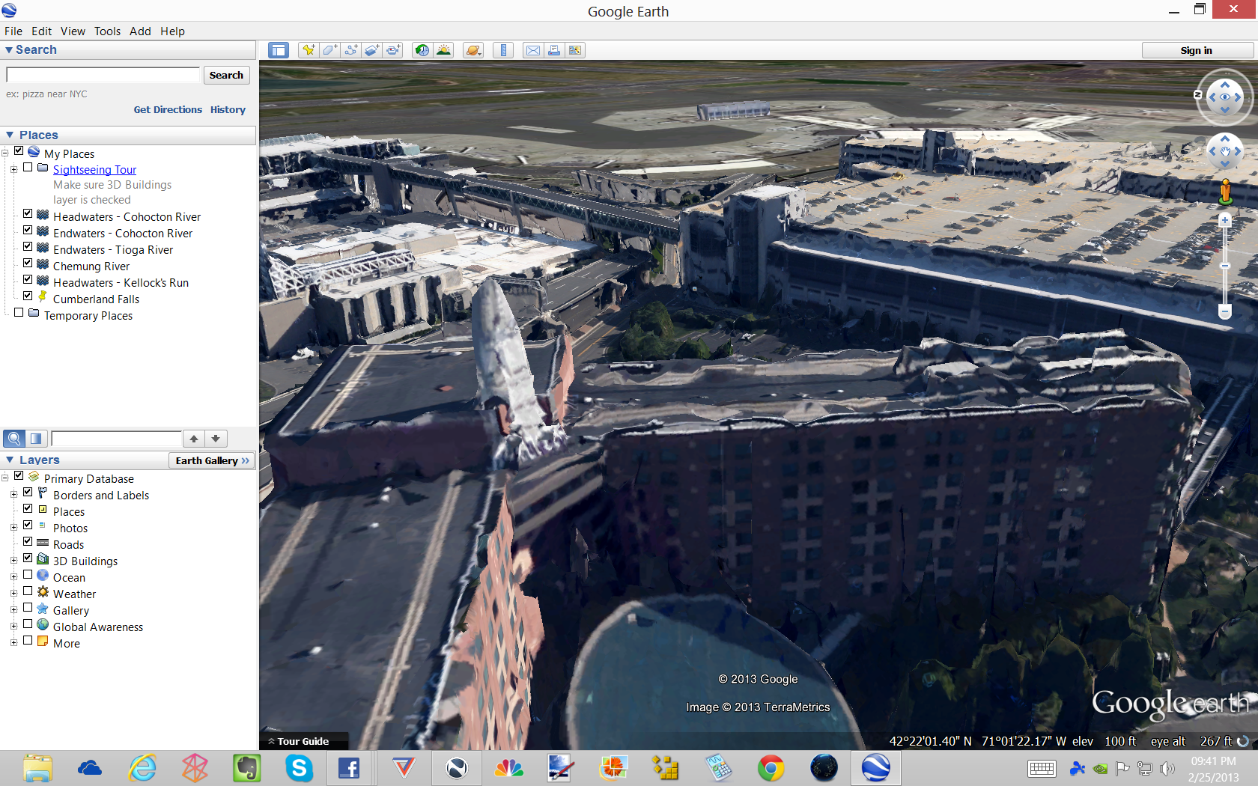The width and height of the screenshot is (1258, 786).
Task: Click the zoom in plus button
Action: click(x=1225, y=220)
